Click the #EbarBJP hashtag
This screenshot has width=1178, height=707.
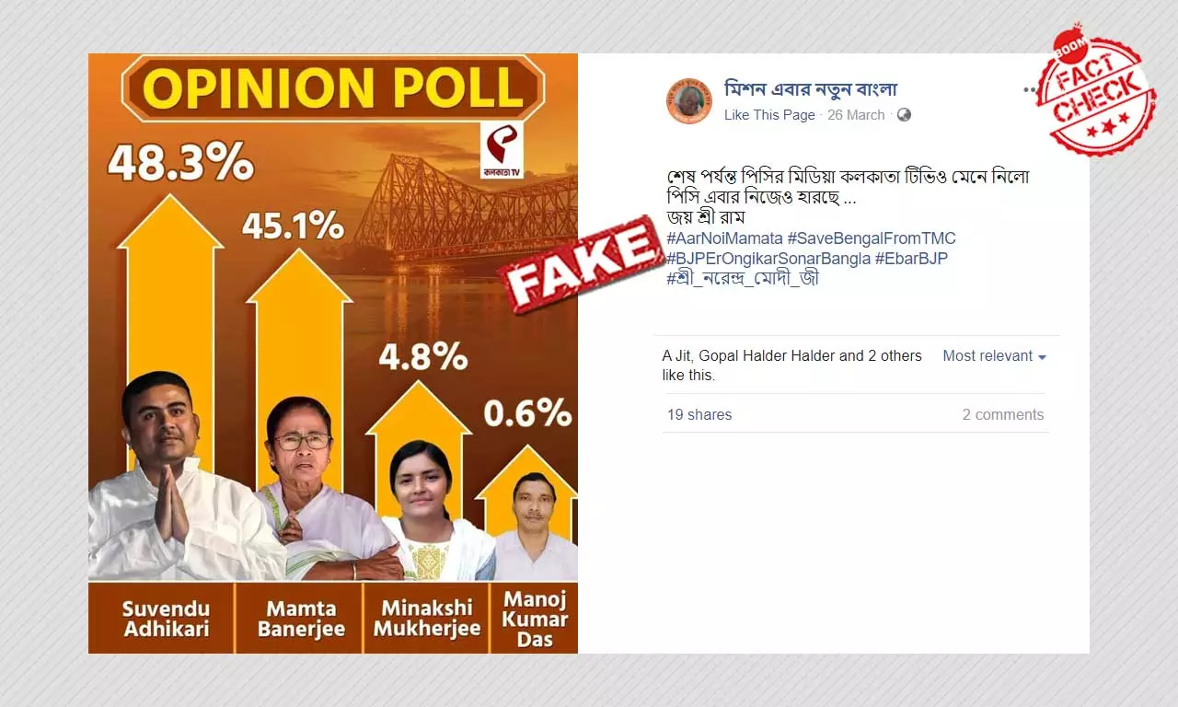911,259
